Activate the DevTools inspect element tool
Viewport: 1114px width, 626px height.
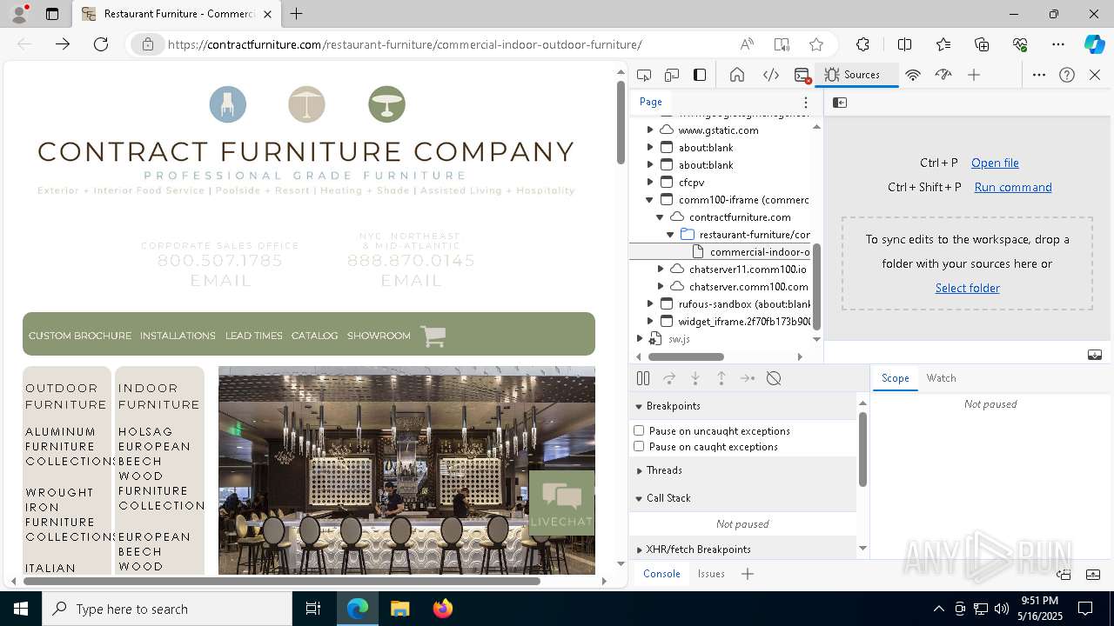(x=644, y=75)
